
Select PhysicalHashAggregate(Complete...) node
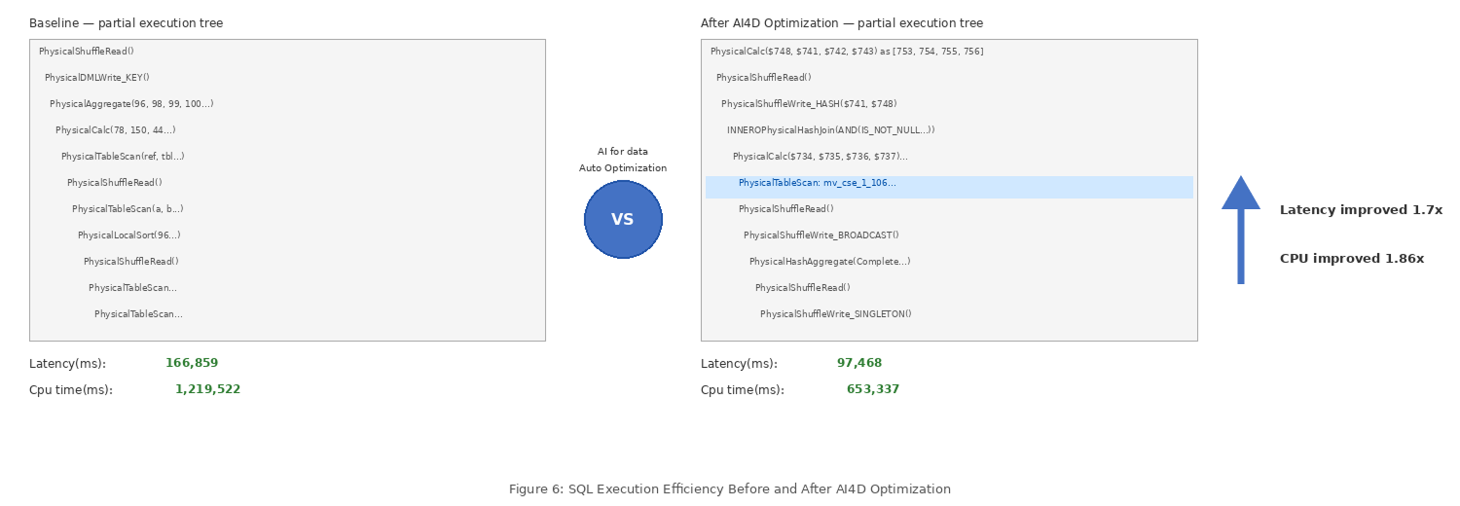coord(830,262)
